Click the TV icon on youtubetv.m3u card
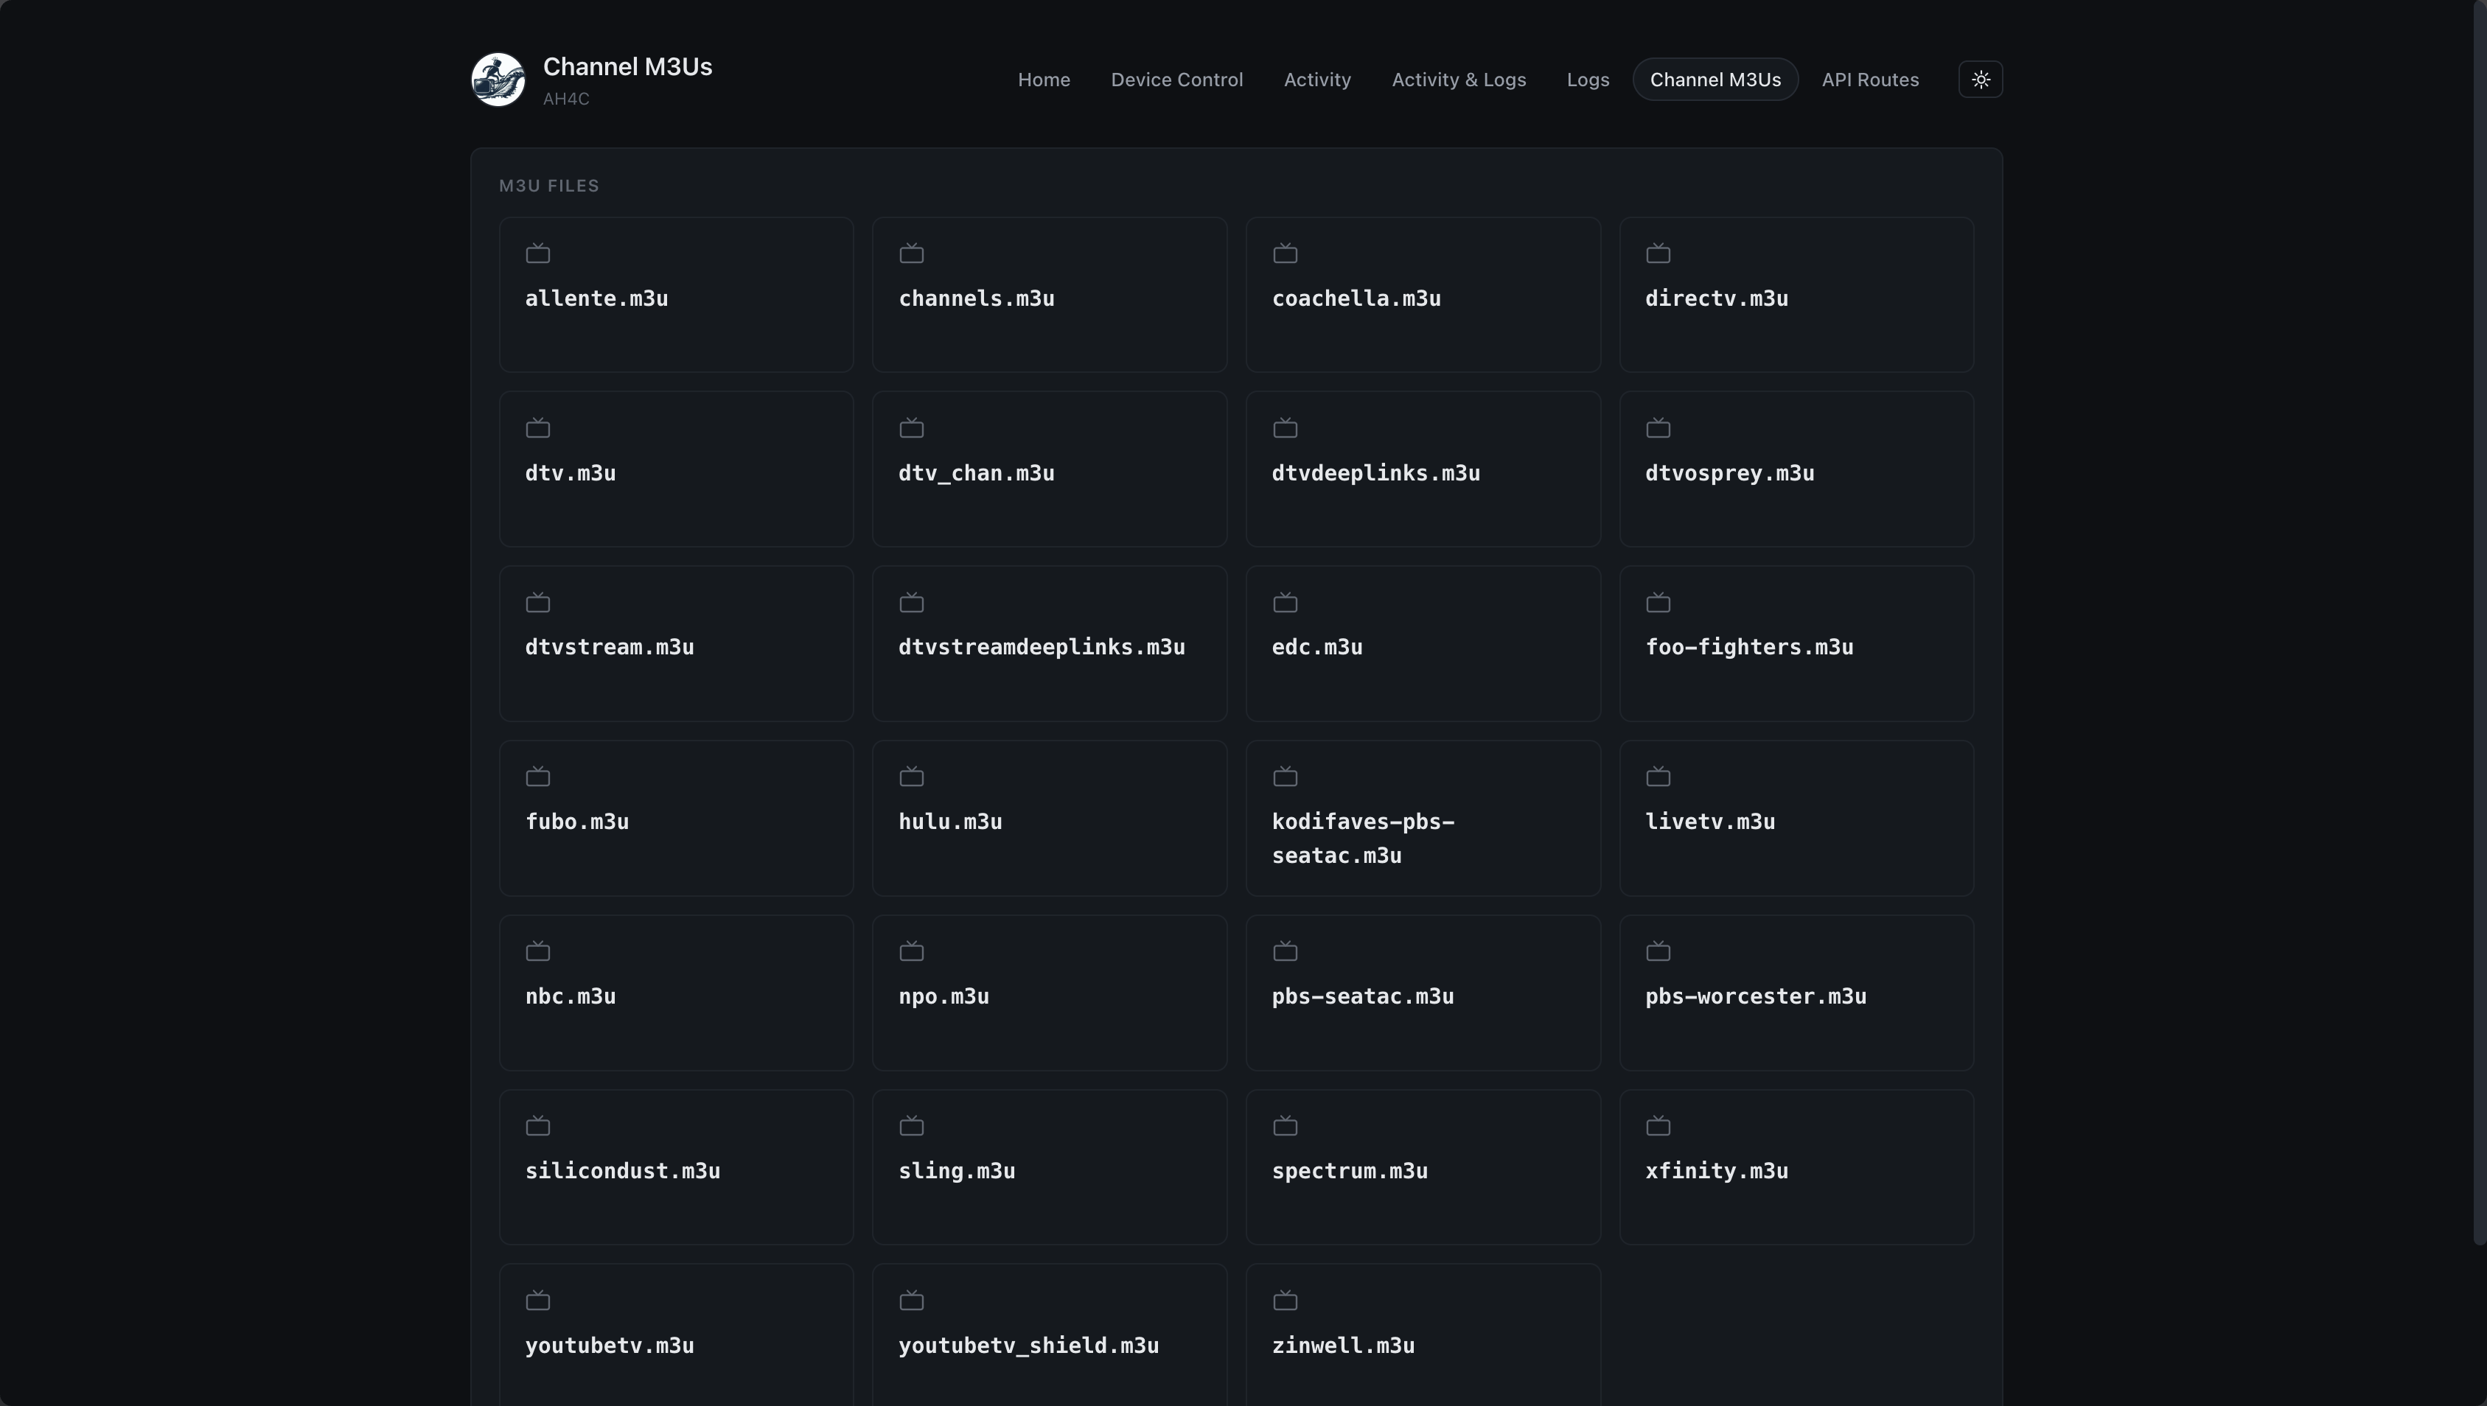2487x1406 pixels. click(x=538, y=1301)
